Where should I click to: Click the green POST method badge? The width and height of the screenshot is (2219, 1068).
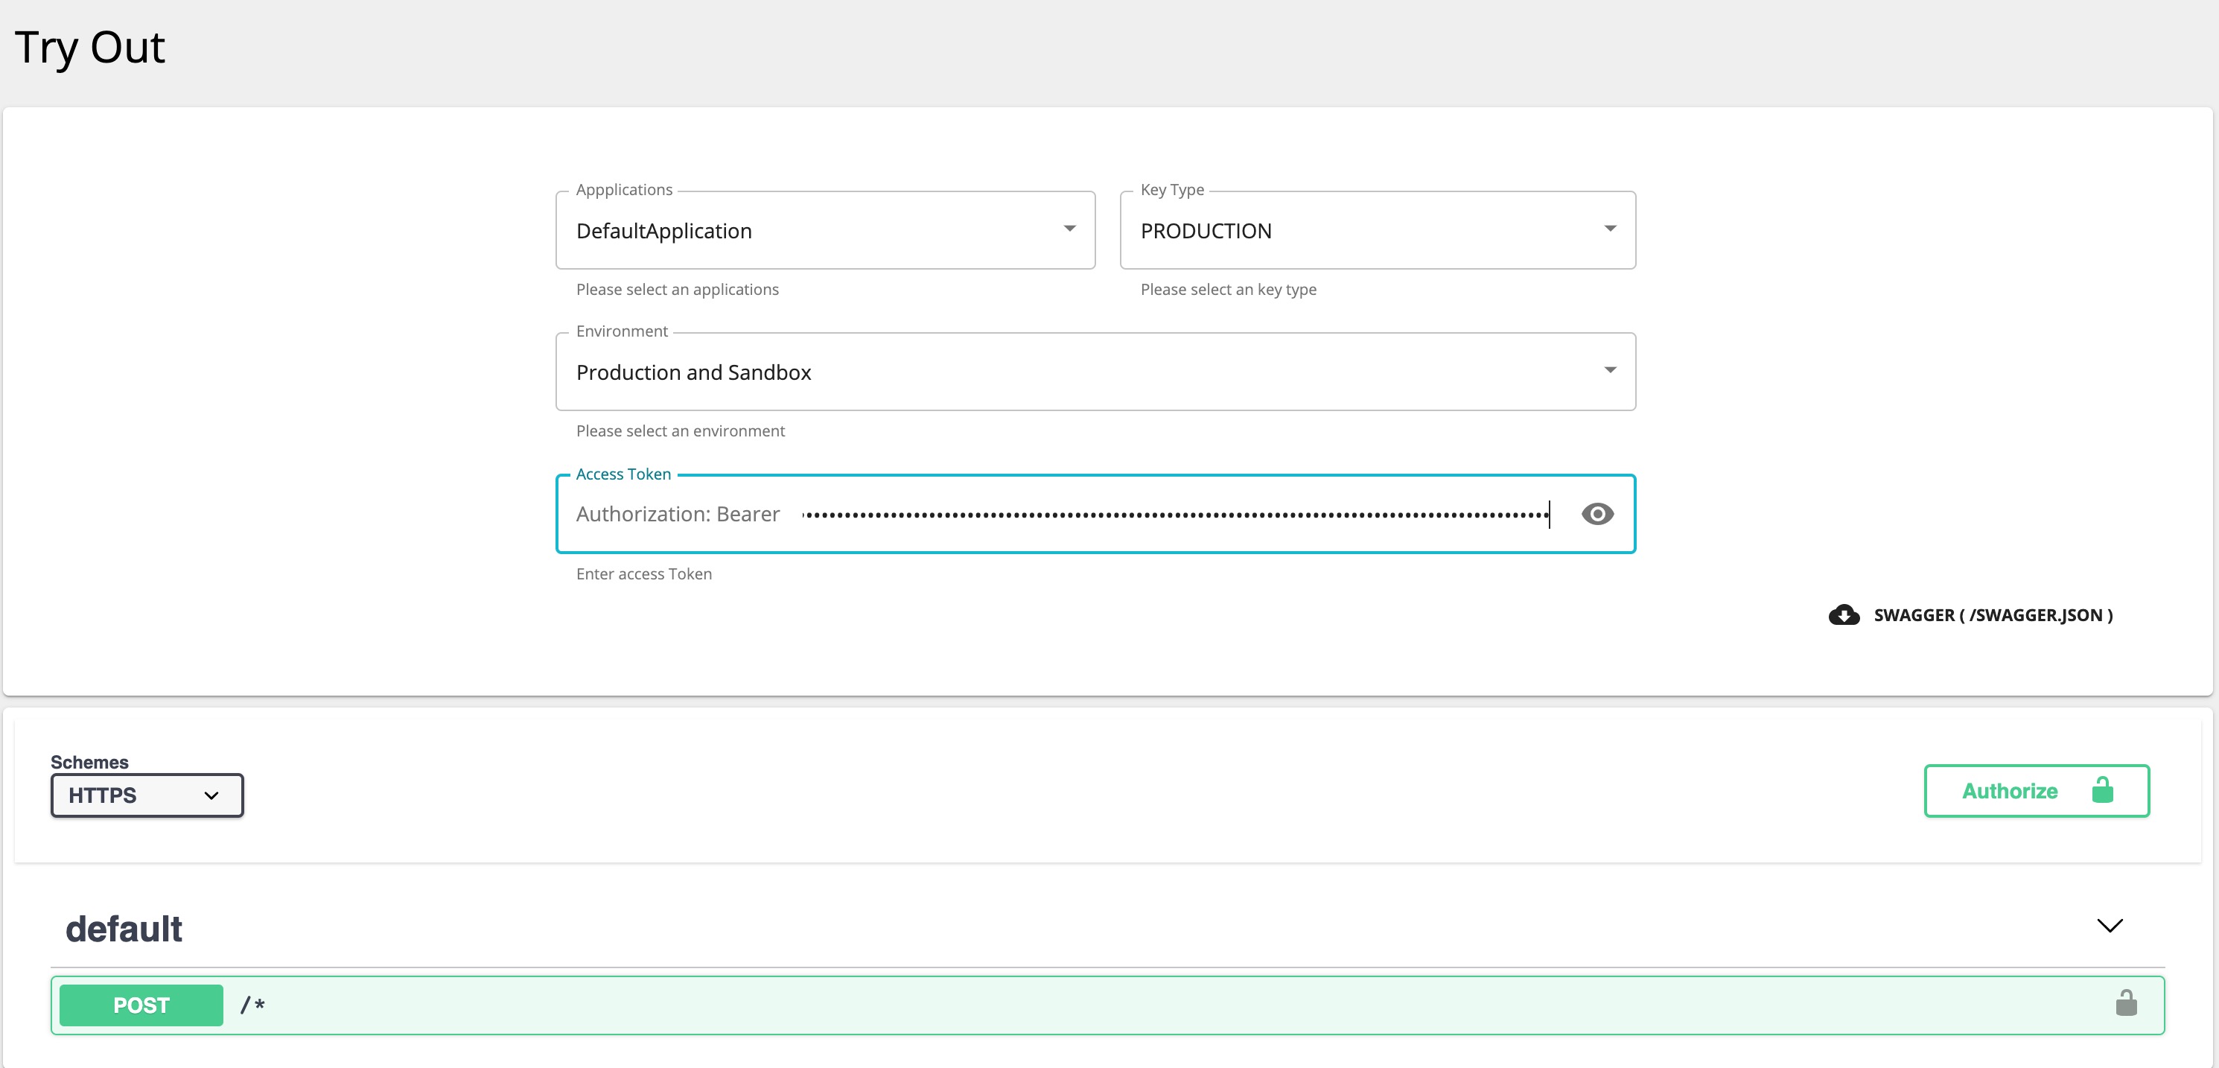[141, 1004]
